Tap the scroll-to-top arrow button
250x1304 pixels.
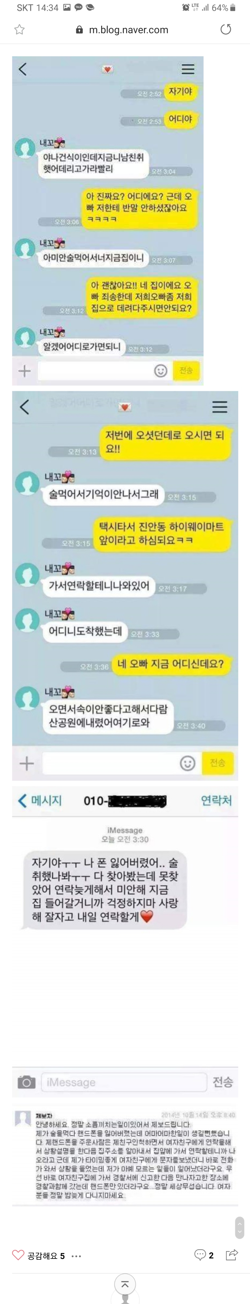click(125, 1284)
